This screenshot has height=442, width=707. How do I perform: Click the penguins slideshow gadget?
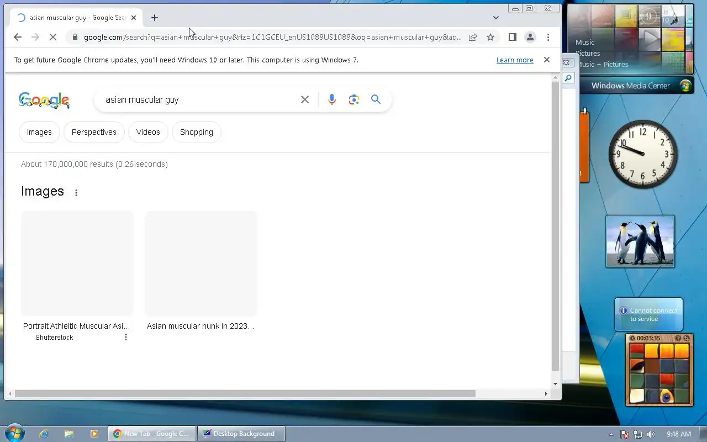coord(640,241)
